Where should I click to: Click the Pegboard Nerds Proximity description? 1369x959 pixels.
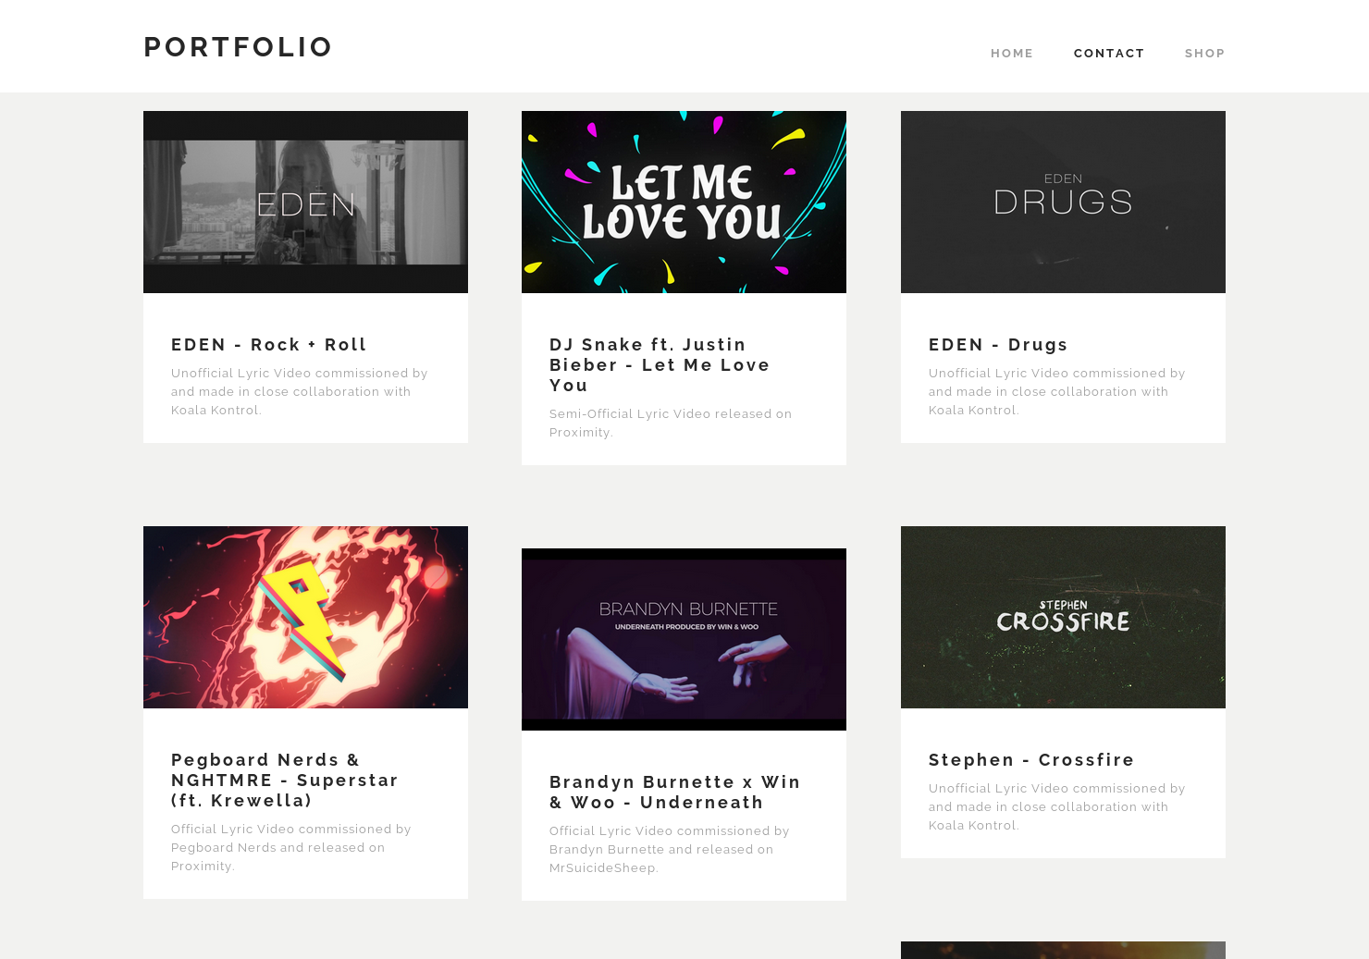[x=291, y=847]
